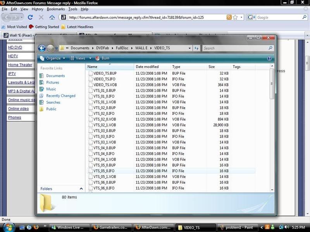This screenshot has width=310, height=232.
Task: Sort files by Date modified column
Action: pyautogui.click(x=152, y=67)
